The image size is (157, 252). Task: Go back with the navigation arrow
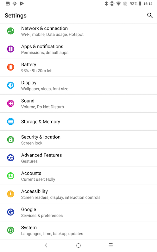coord(46,245)
